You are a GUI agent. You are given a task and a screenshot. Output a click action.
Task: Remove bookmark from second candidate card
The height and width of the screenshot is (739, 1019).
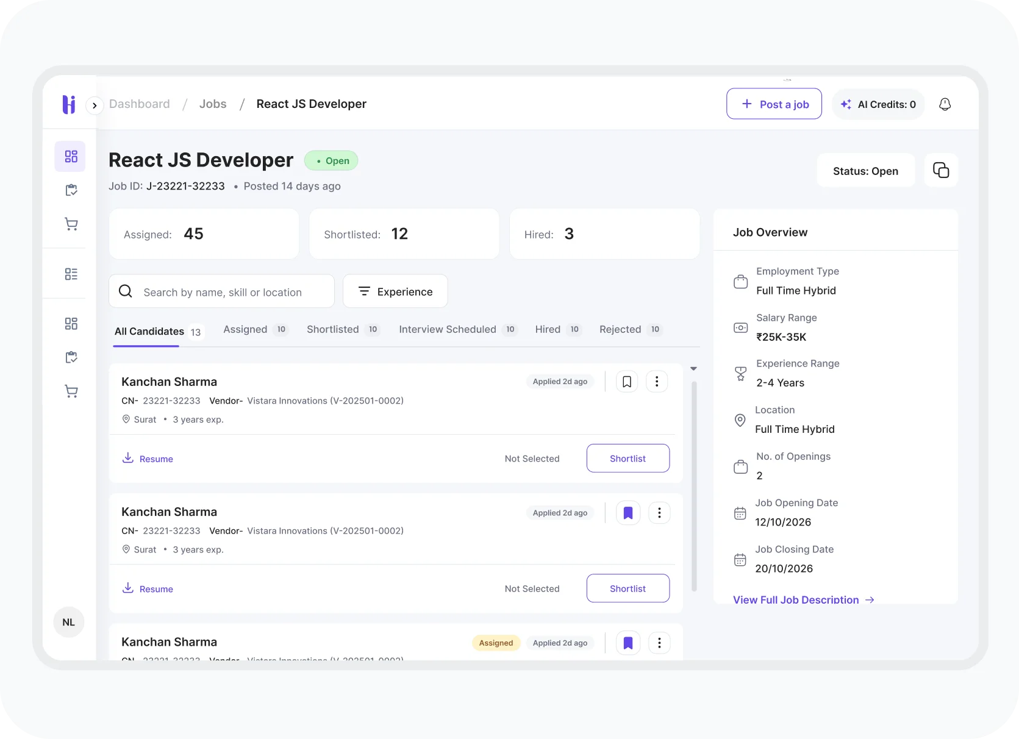pos(628,513)
